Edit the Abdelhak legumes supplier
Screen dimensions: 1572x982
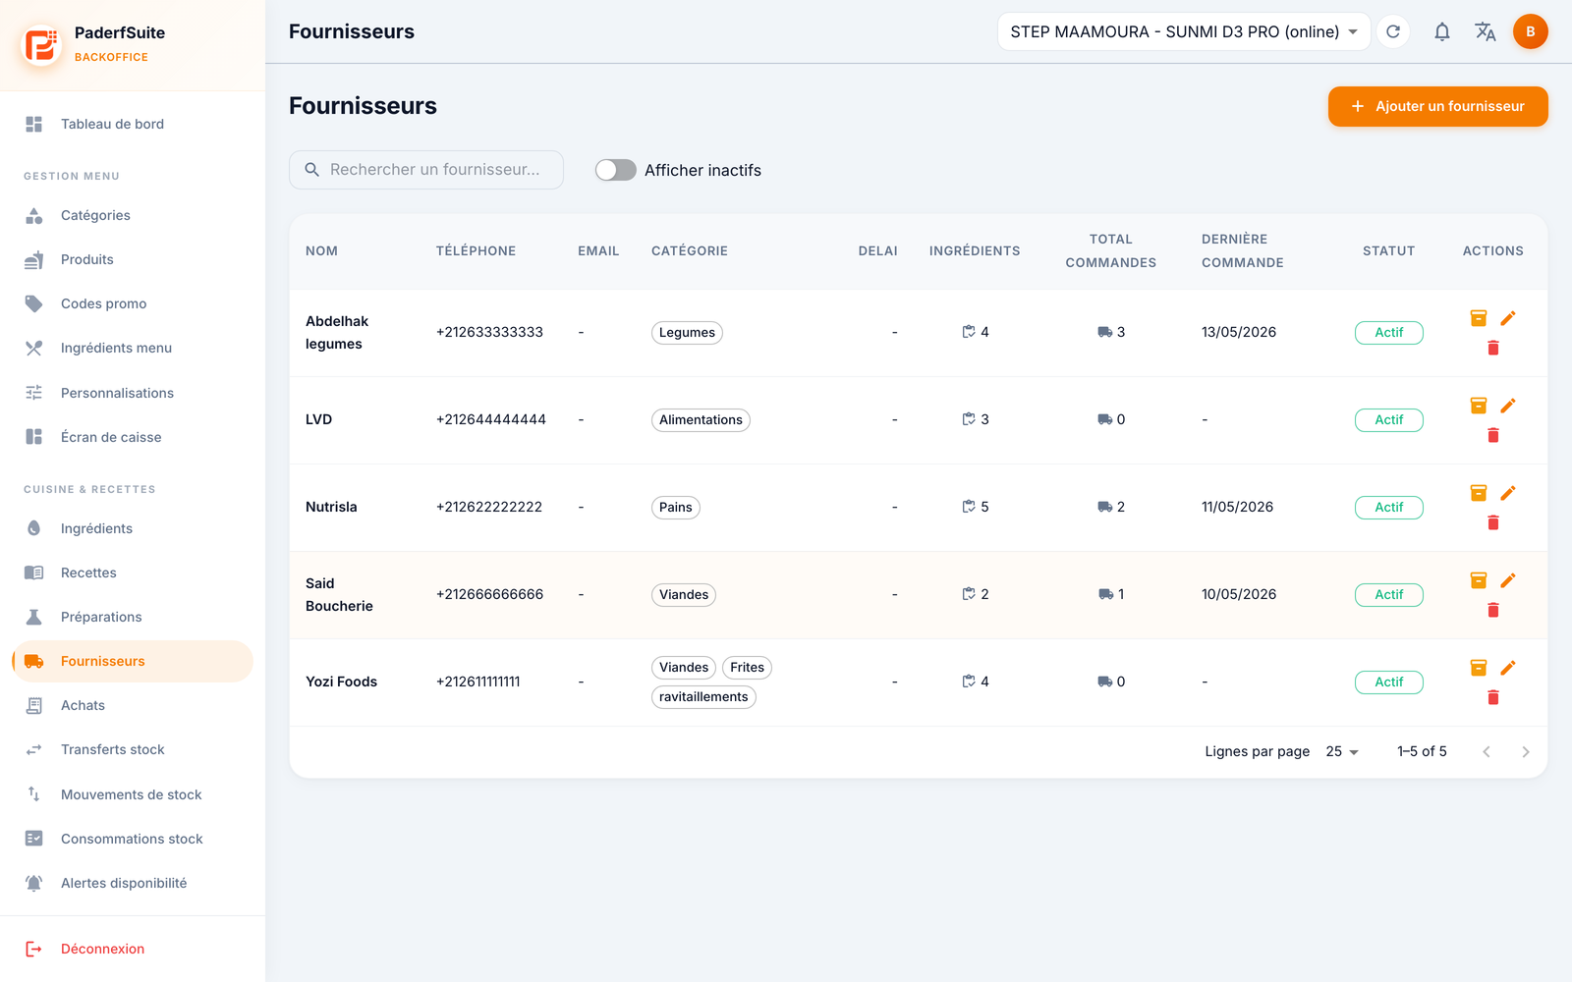click(1508, 318)
